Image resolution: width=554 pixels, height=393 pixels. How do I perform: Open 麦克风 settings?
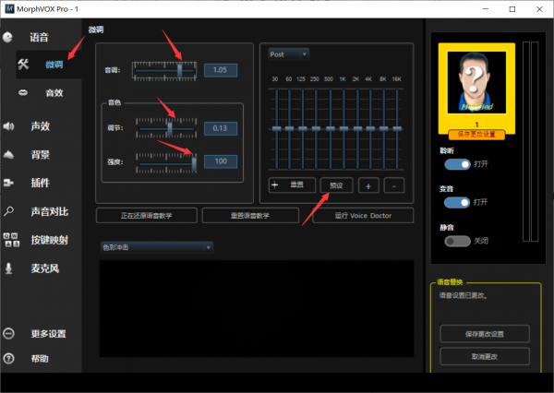[45, 268]
